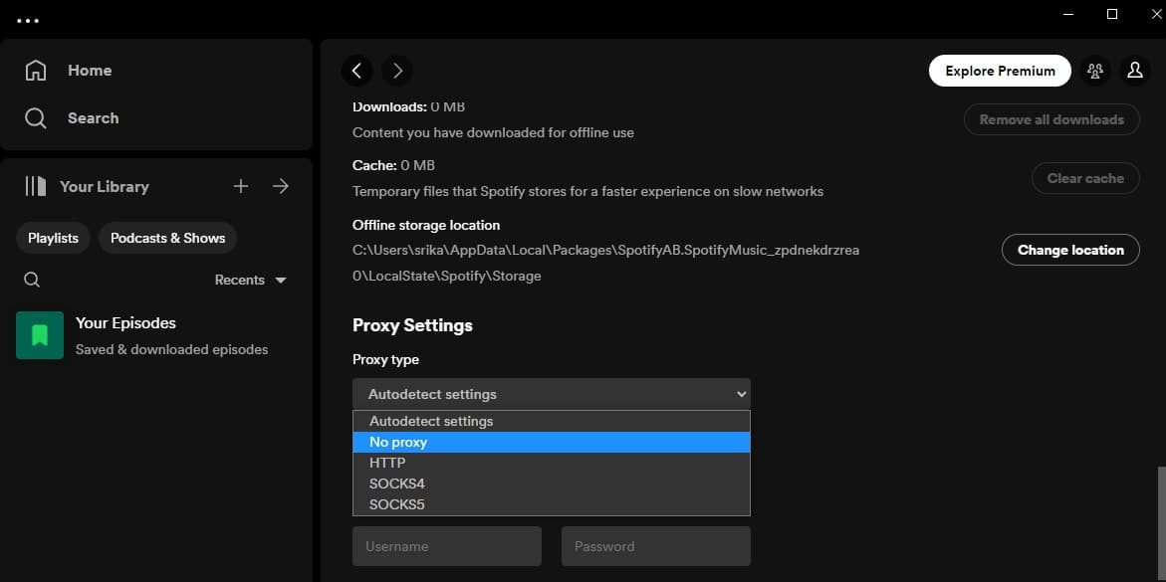Open the Recents sort dropdown
1166x582 pixels.
251,281
